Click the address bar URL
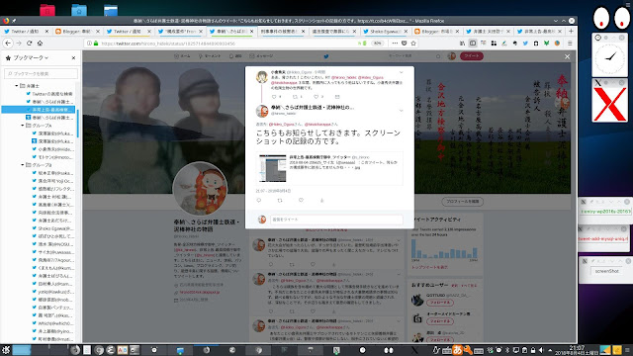Viewport: 633px width, 356px height. tap(167, 44)
